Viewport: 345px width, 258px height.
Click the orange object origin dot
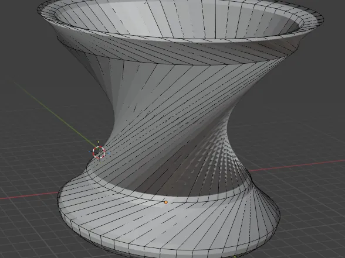click(166, 202)
